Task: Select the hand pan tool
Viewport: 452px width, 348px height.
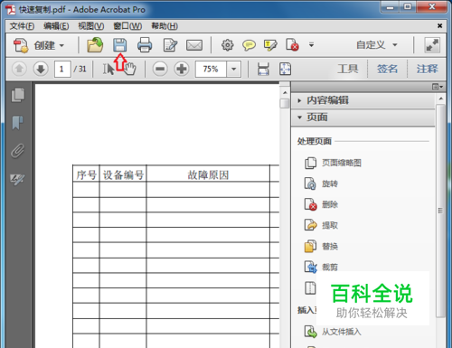Action: click(130, 70)
